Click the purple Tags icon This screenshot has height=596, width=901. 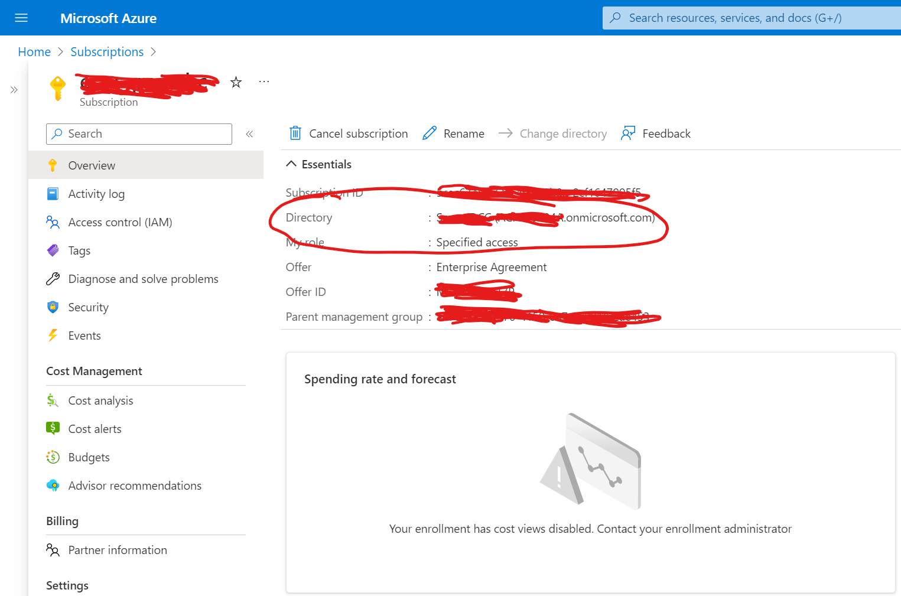[53, 250]
